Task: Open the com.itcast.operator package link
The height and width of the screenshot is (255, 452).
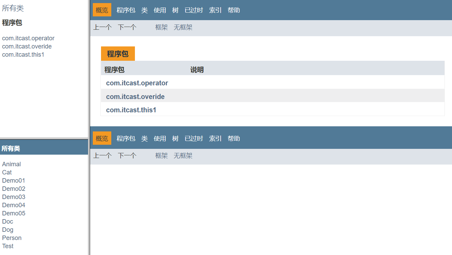Action: click(137, 83)
